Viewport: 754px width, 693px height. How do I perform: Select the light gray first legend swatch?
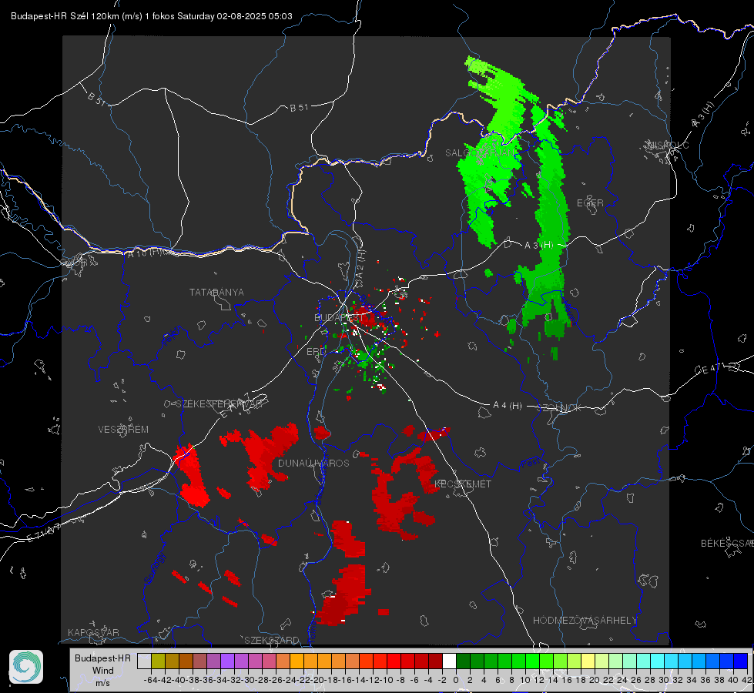pyautogui.click(x=144, y=661)
